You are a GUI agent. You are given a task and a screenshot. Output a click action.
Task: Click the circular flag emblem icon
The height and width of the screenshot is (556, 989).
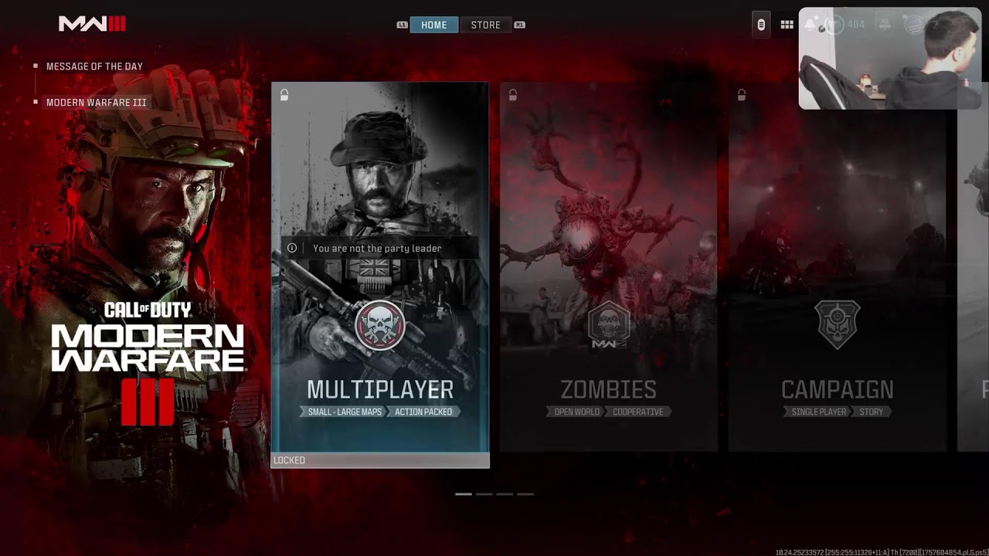tap(913, 25)
